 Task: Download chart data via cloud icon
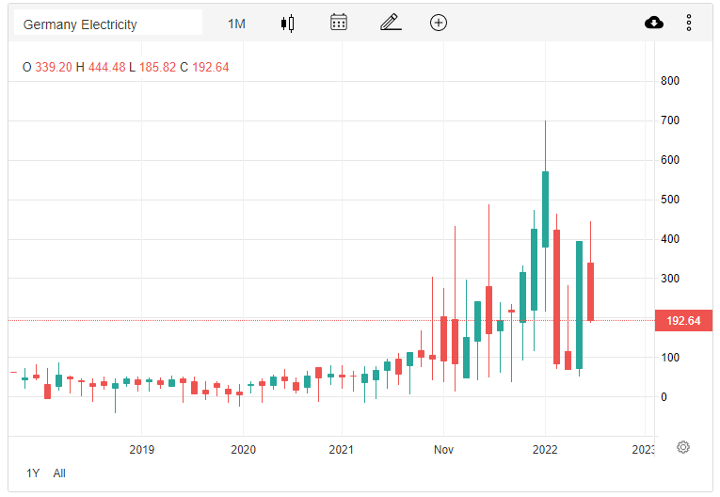click(x=654, y=23)
